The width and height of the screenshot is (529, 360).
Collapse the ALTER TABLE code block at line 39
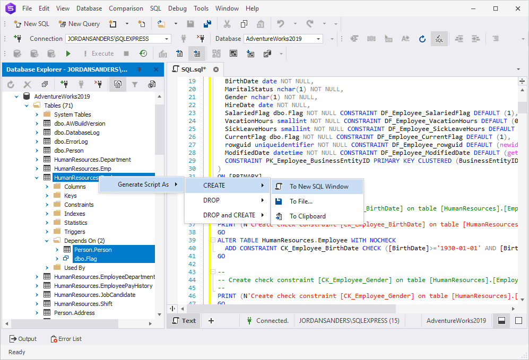(x=213, y=240)
